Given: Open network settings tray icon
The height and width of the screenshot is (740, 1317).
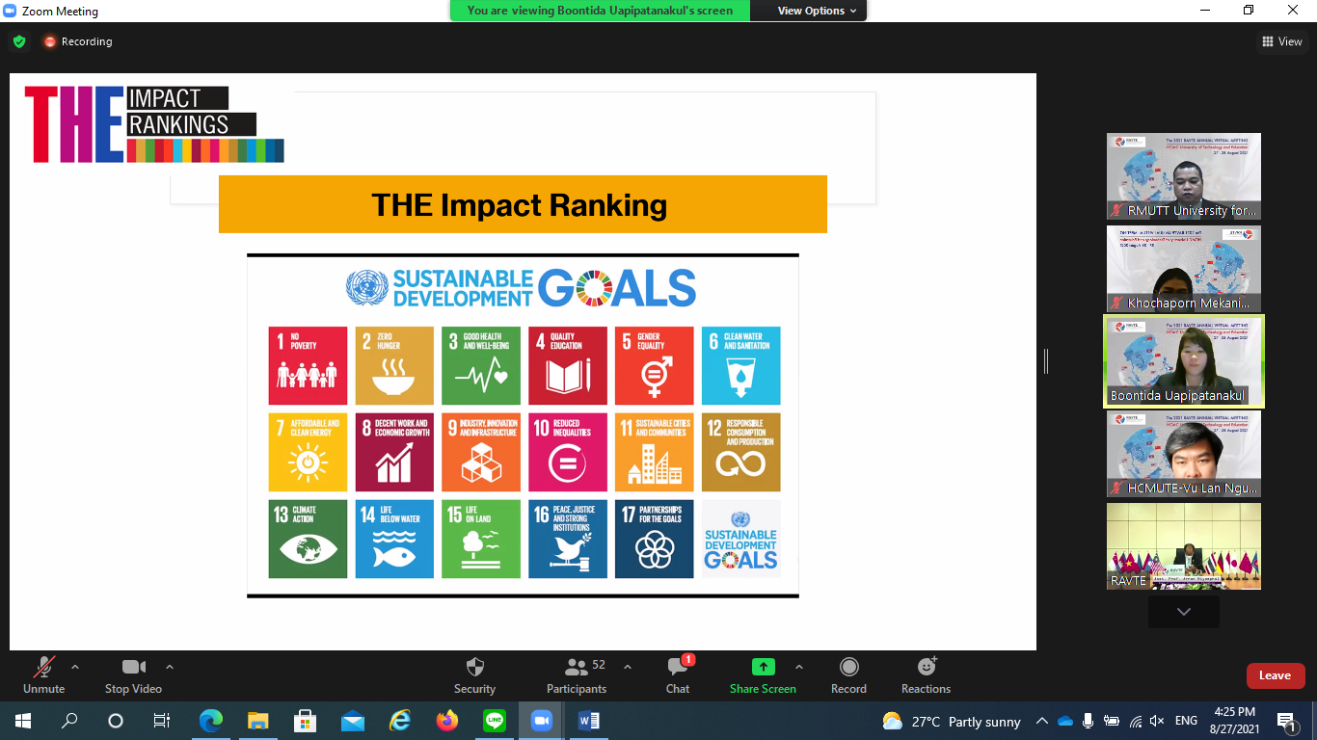Looking at the screenshot, I should point(1135,721).
